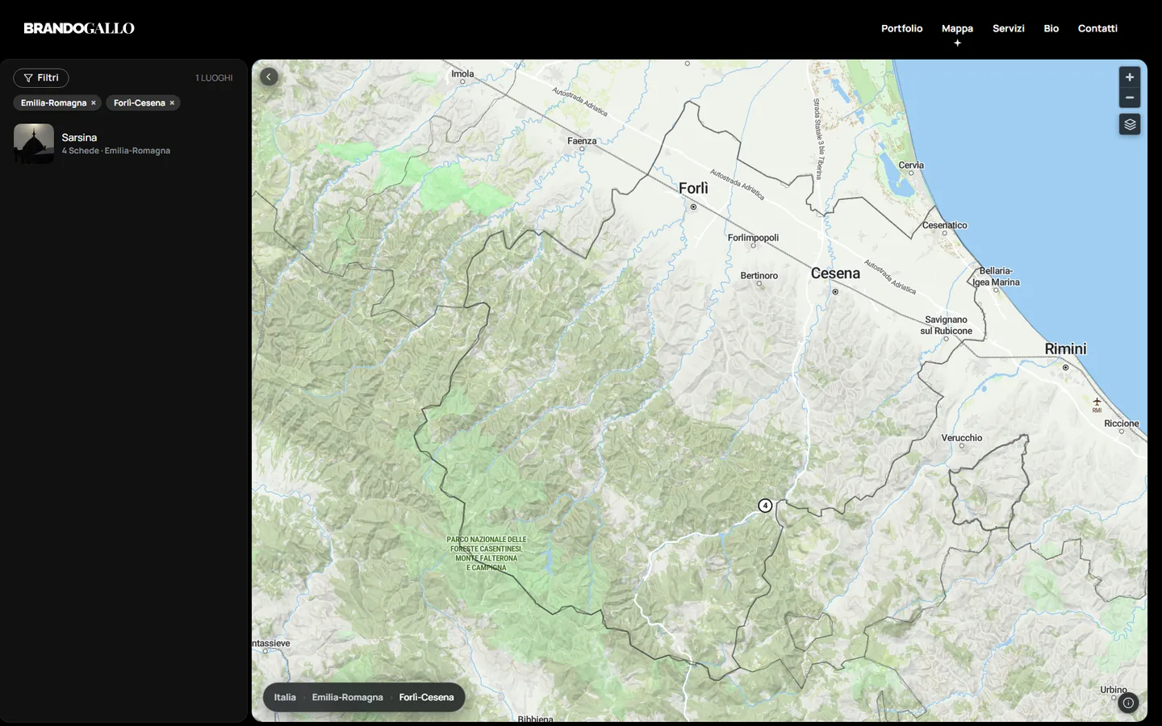Screen dimensions: 1162x726
Task: Go to Italia in the breadcrumb
Action: point(285,697)
